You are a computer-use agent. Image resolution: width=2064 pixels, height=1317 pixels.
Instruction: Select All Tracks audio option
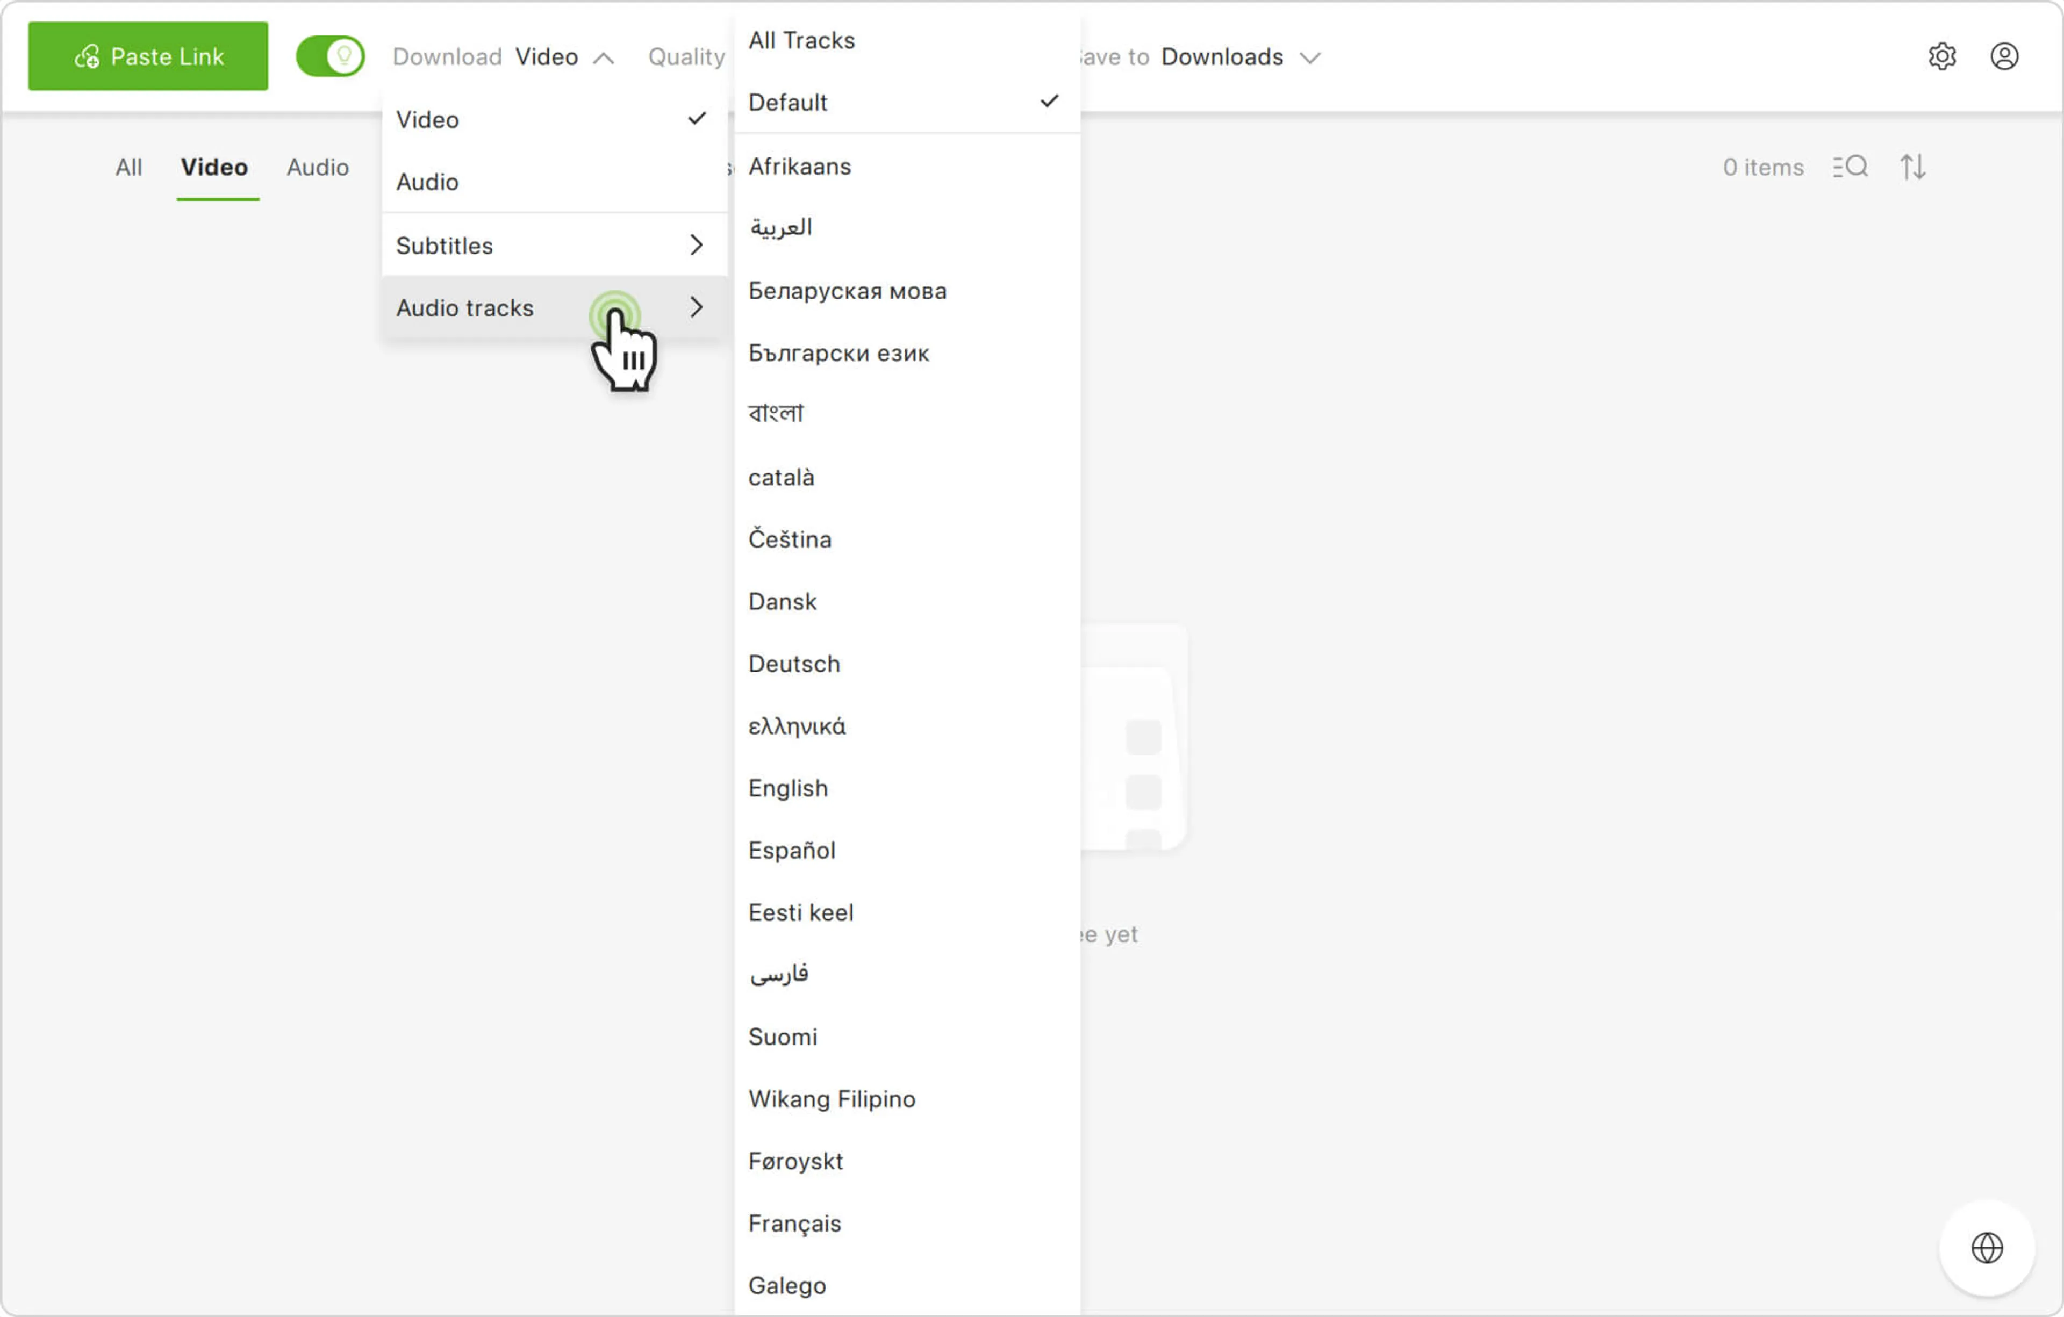coord(801,40)
